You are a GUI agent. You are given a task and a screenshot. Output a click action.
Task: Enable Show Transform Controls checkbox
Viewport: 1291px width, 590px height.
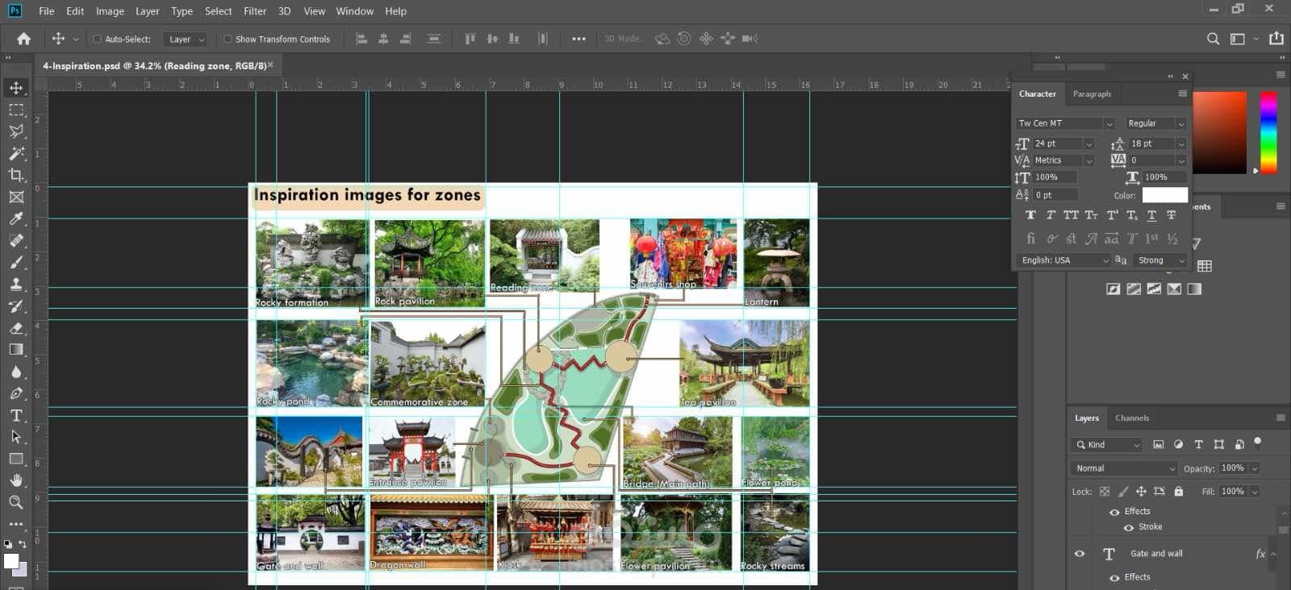click(228, 39)
